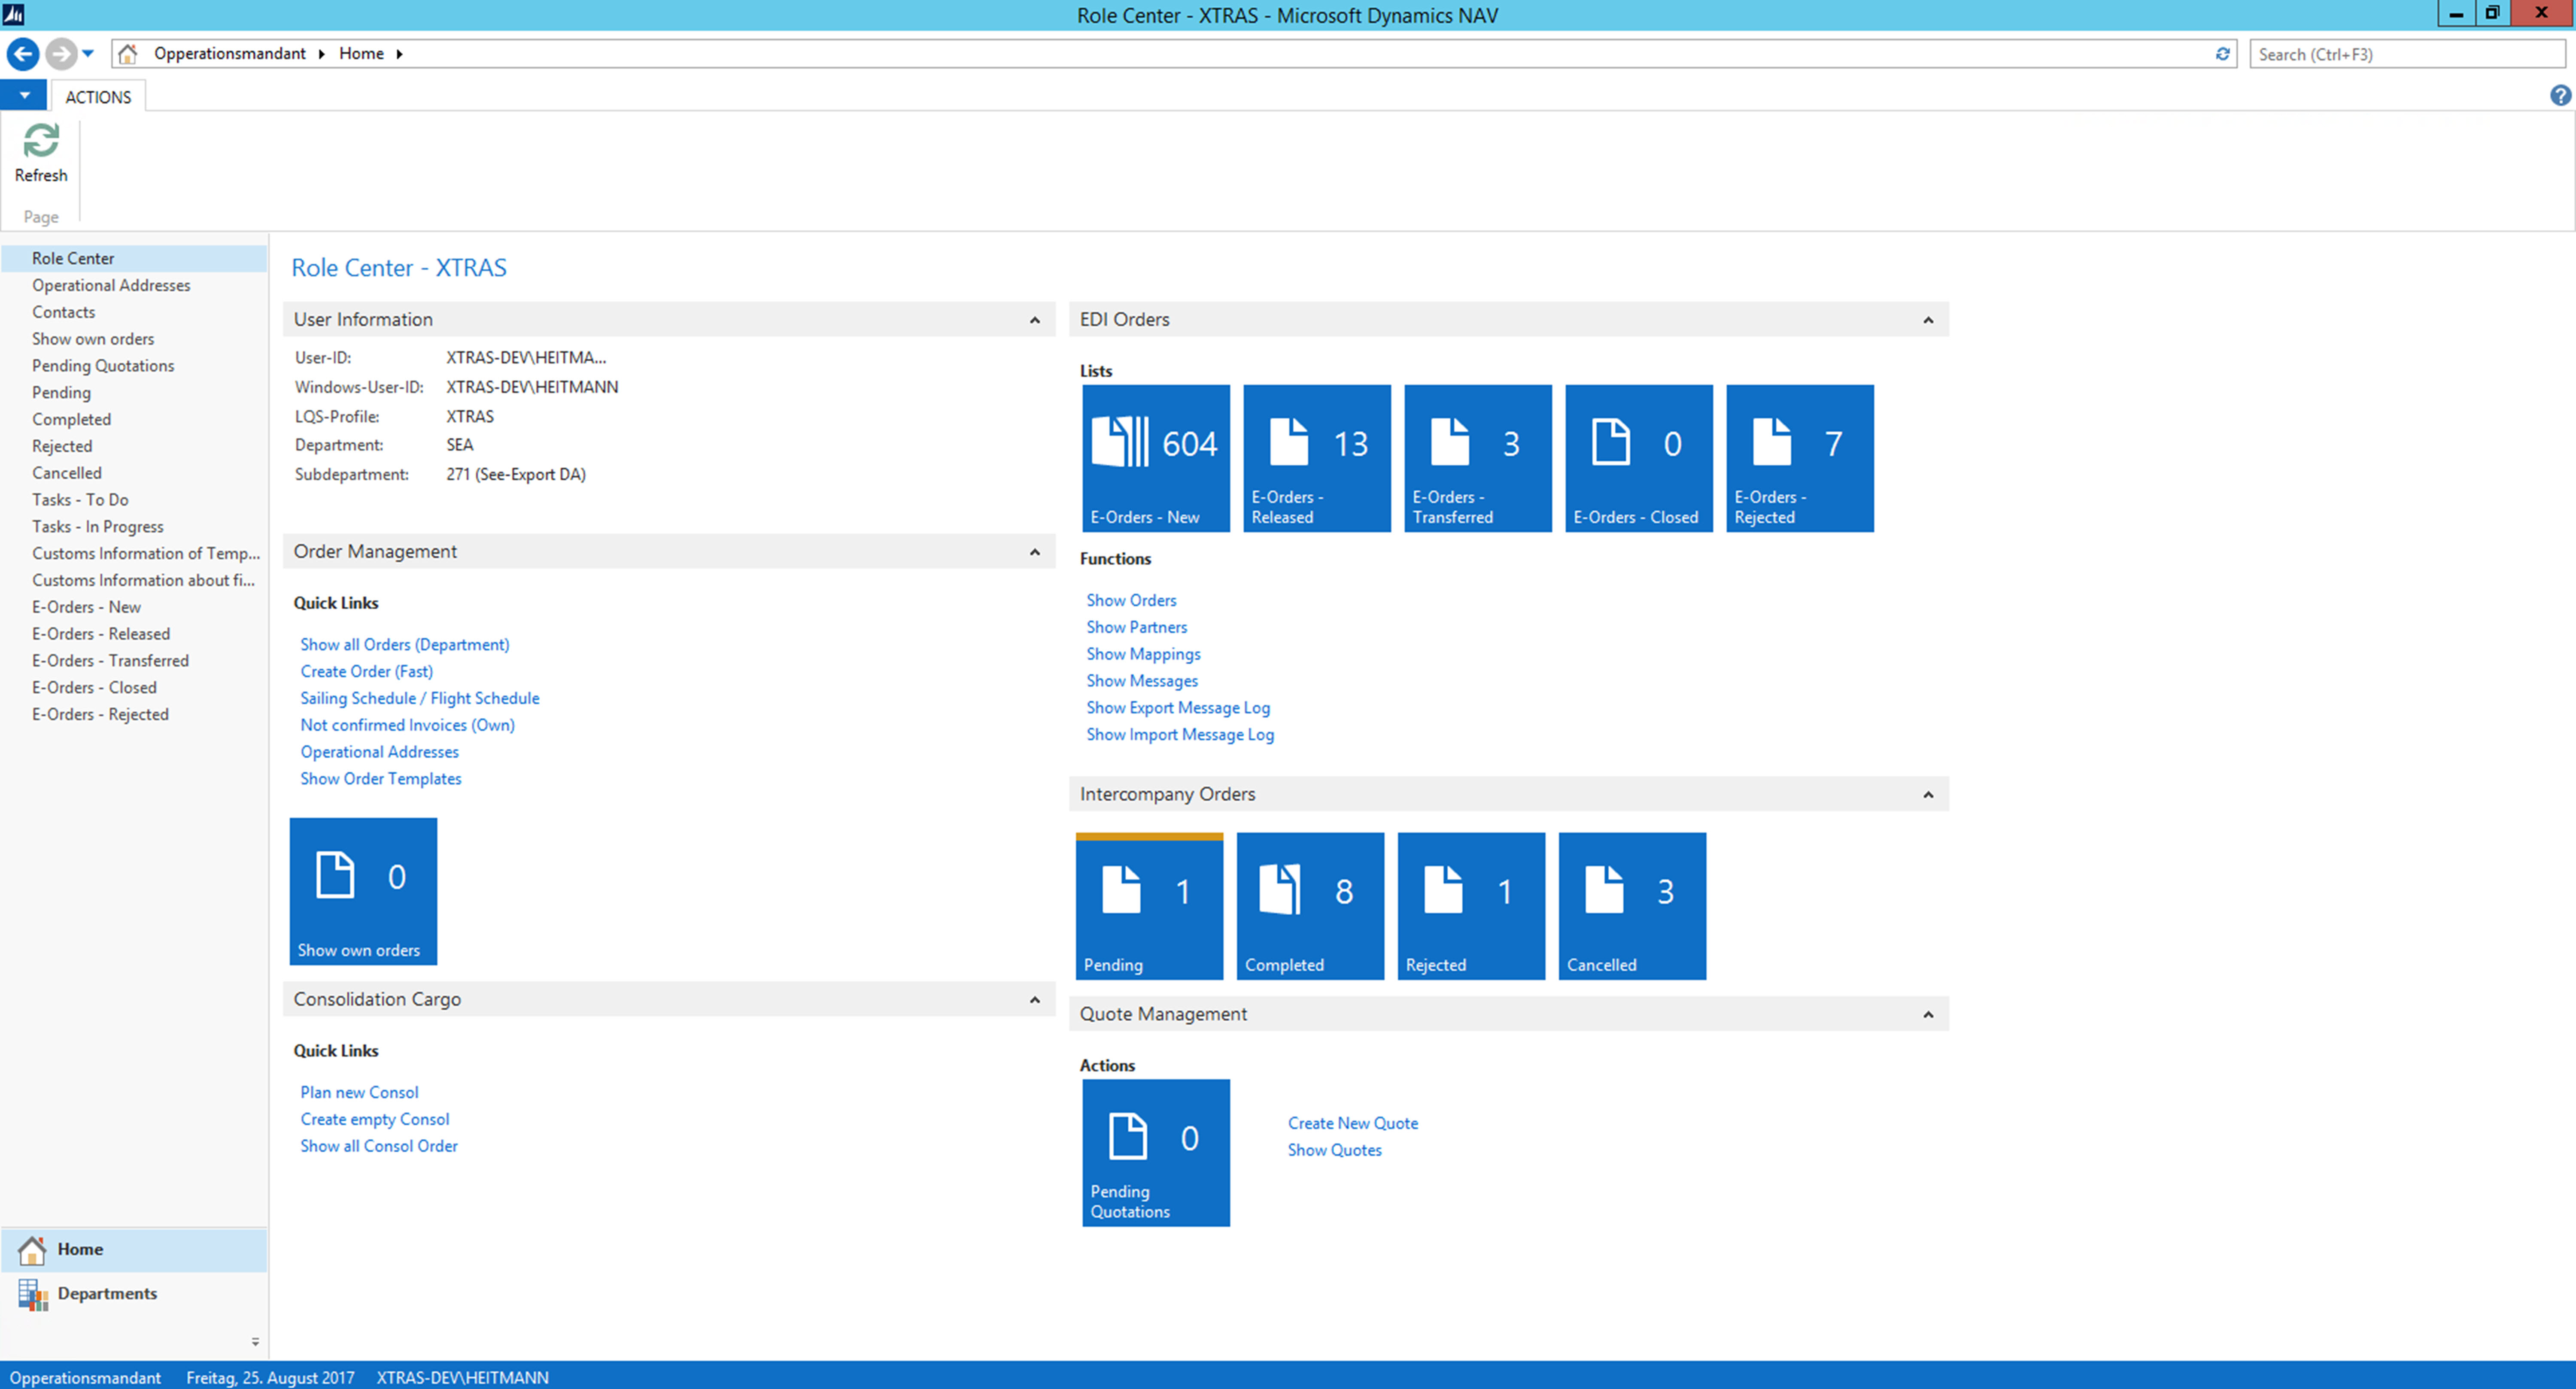Open the Pending Quotations tile

1155,1152
